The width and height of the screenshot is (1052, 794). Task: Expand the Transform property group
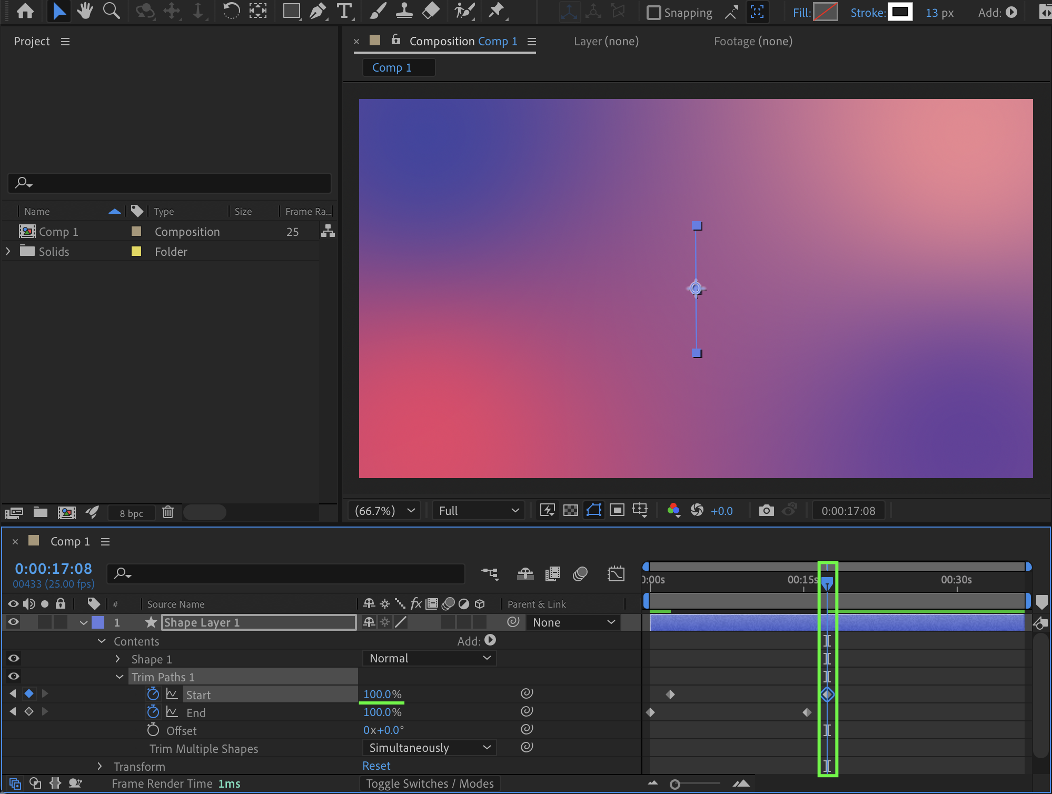[x=100, y=767]
